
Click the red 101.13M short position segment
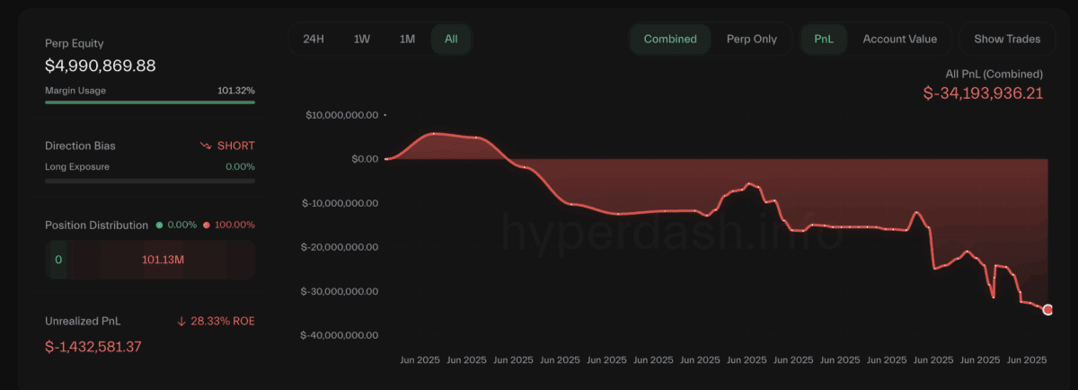click(x=163, y=260)
